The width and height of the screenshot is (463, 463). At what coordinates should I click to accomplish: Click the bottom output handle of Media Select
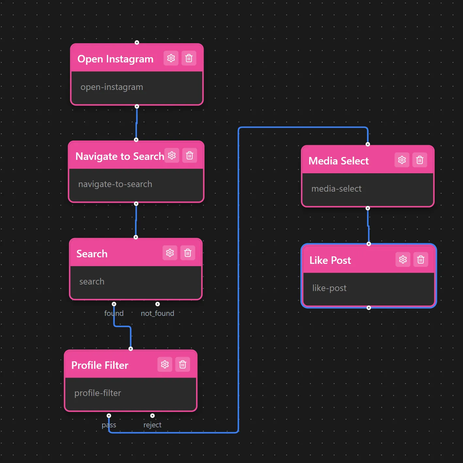[x=368, y=208]
